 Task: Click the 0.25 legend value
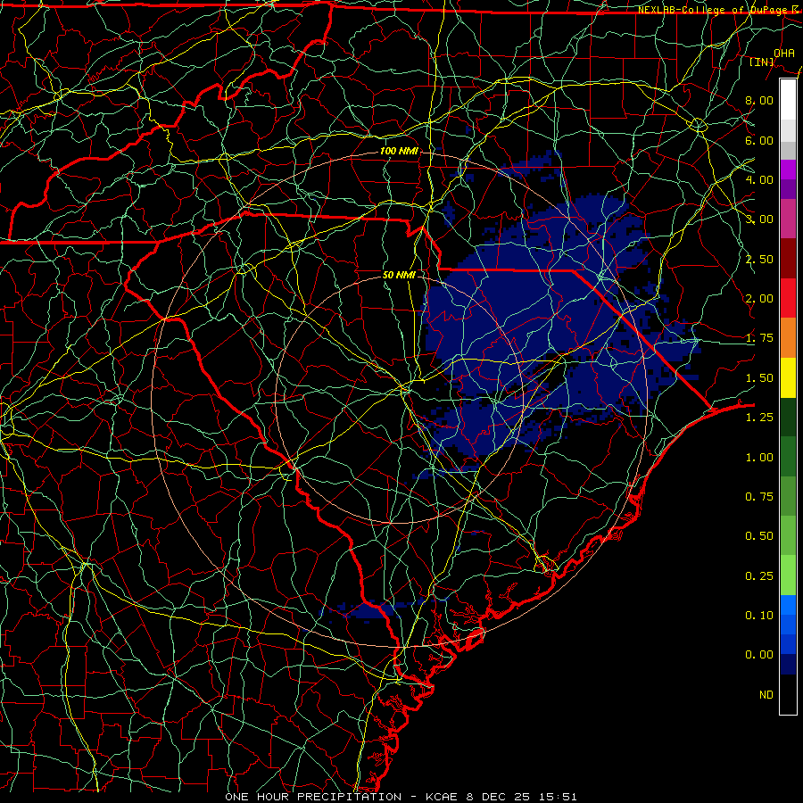[759, 576]
